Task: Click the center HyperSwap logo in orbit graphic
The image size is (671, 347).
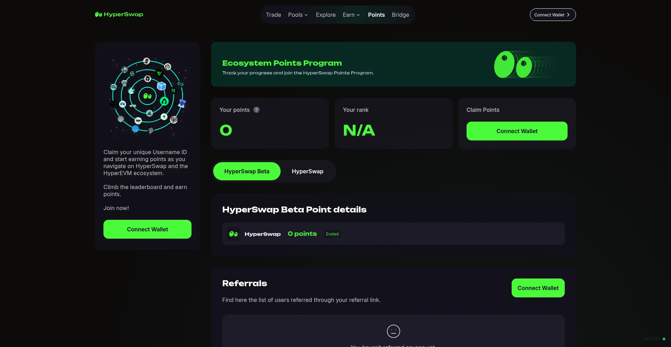Action: pyautogui.click(x=147, y=96)
